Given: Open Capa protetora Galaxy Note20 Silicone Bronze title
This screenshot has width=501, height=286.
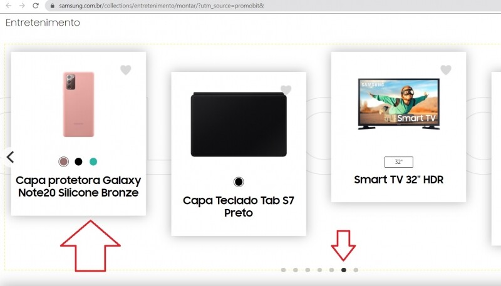Looking at the screenshot, I should (x=78, y=186).
